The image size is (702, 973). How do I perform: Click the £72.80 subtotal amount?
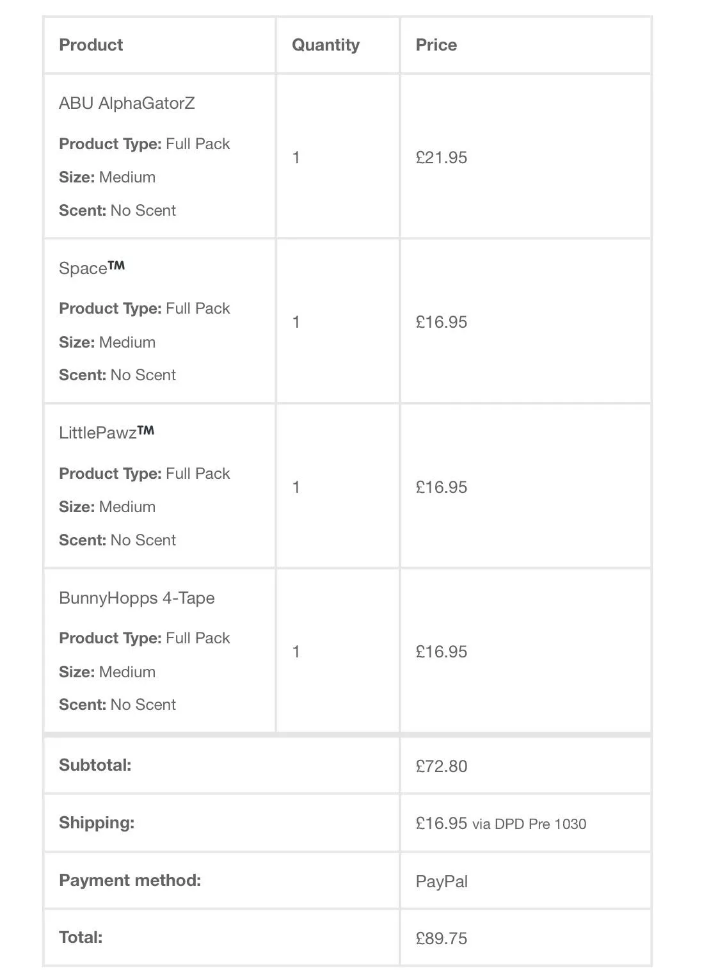coord(441,766)
